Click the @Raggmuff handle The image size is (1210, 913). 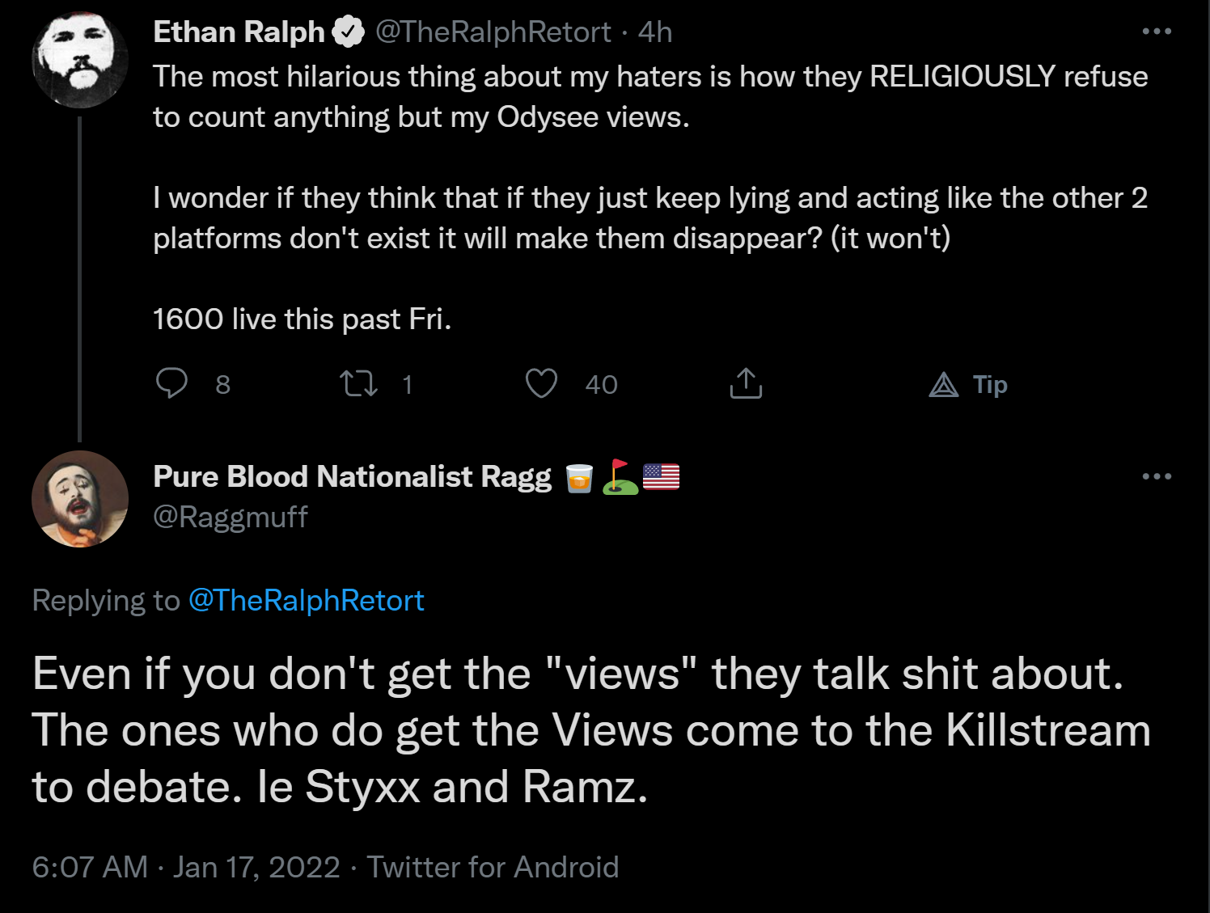(231, 517)
